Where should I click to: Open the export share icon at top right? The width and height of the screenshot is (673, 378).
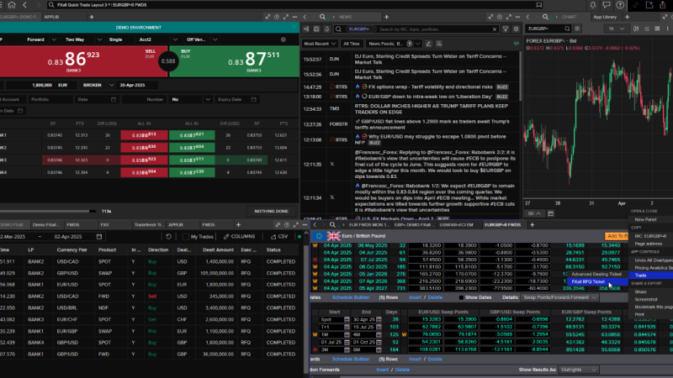[663, 5]
